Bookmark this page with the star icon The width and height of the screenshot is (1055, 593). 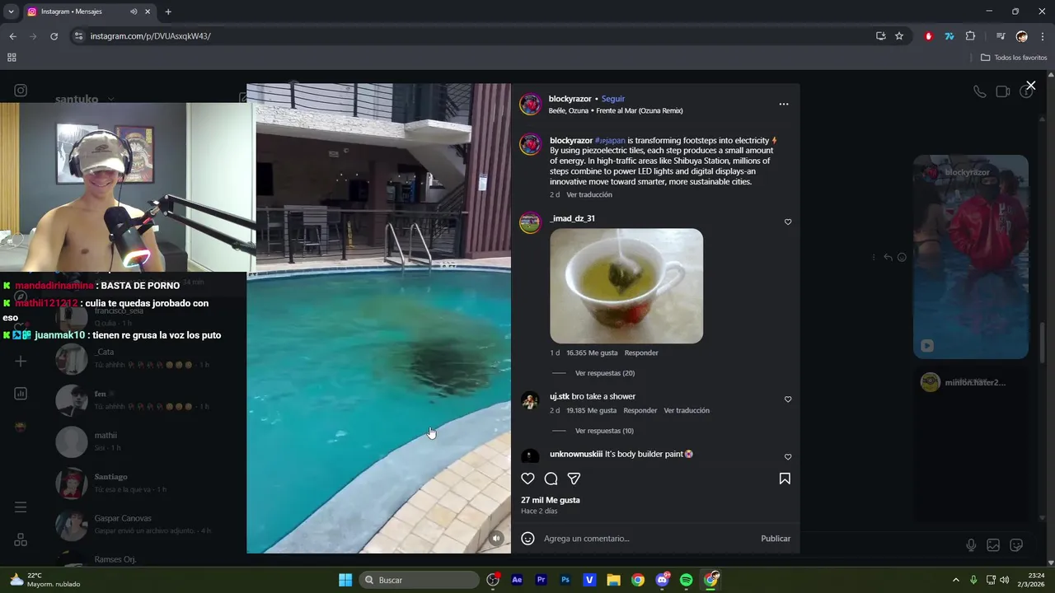(x=899, y=36)
